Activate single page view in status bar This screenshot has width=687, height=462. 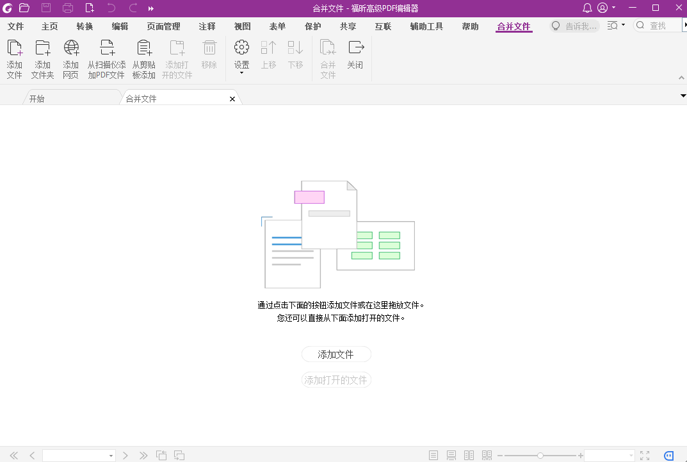[x=433, y=455]
